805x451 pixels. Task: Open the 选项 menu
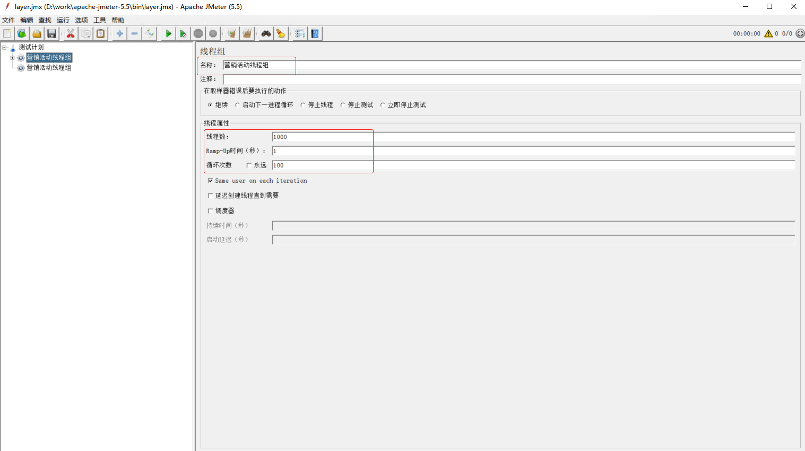pos(81,20)
